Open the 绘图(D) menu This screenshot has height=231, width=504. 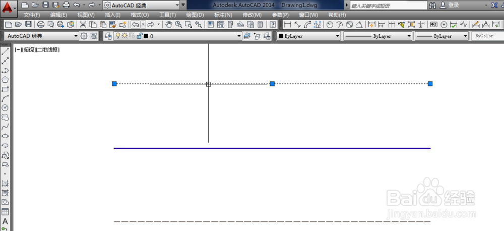(195, 15)
